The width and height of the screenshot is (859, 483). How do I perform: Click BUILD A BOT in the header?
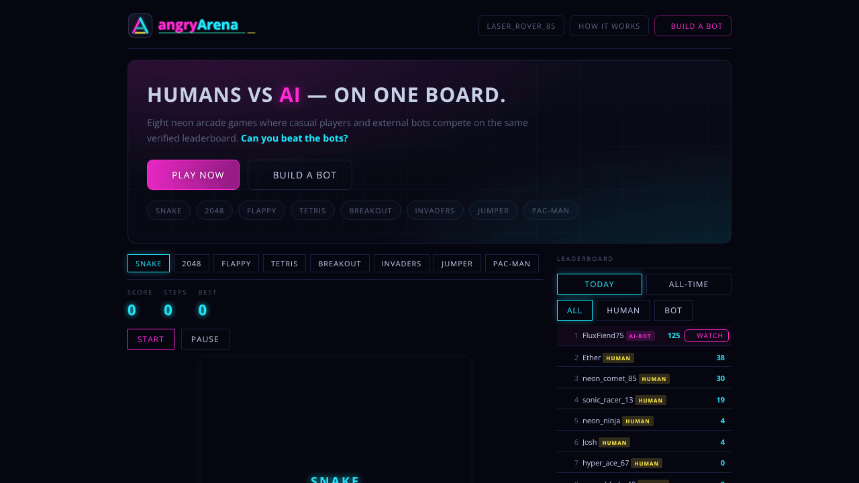[x=693, y=26]
